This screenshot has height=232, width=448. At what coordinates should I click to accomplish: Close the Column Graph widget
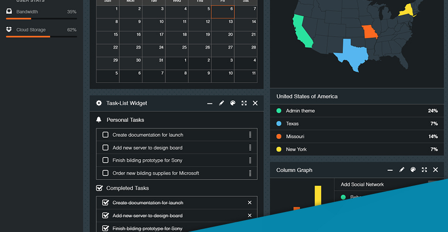435,170
